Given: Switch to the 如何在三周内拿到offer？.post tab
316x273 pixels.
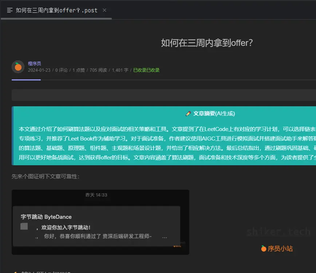Looking at the screenshot, I should tap(56, 10).
